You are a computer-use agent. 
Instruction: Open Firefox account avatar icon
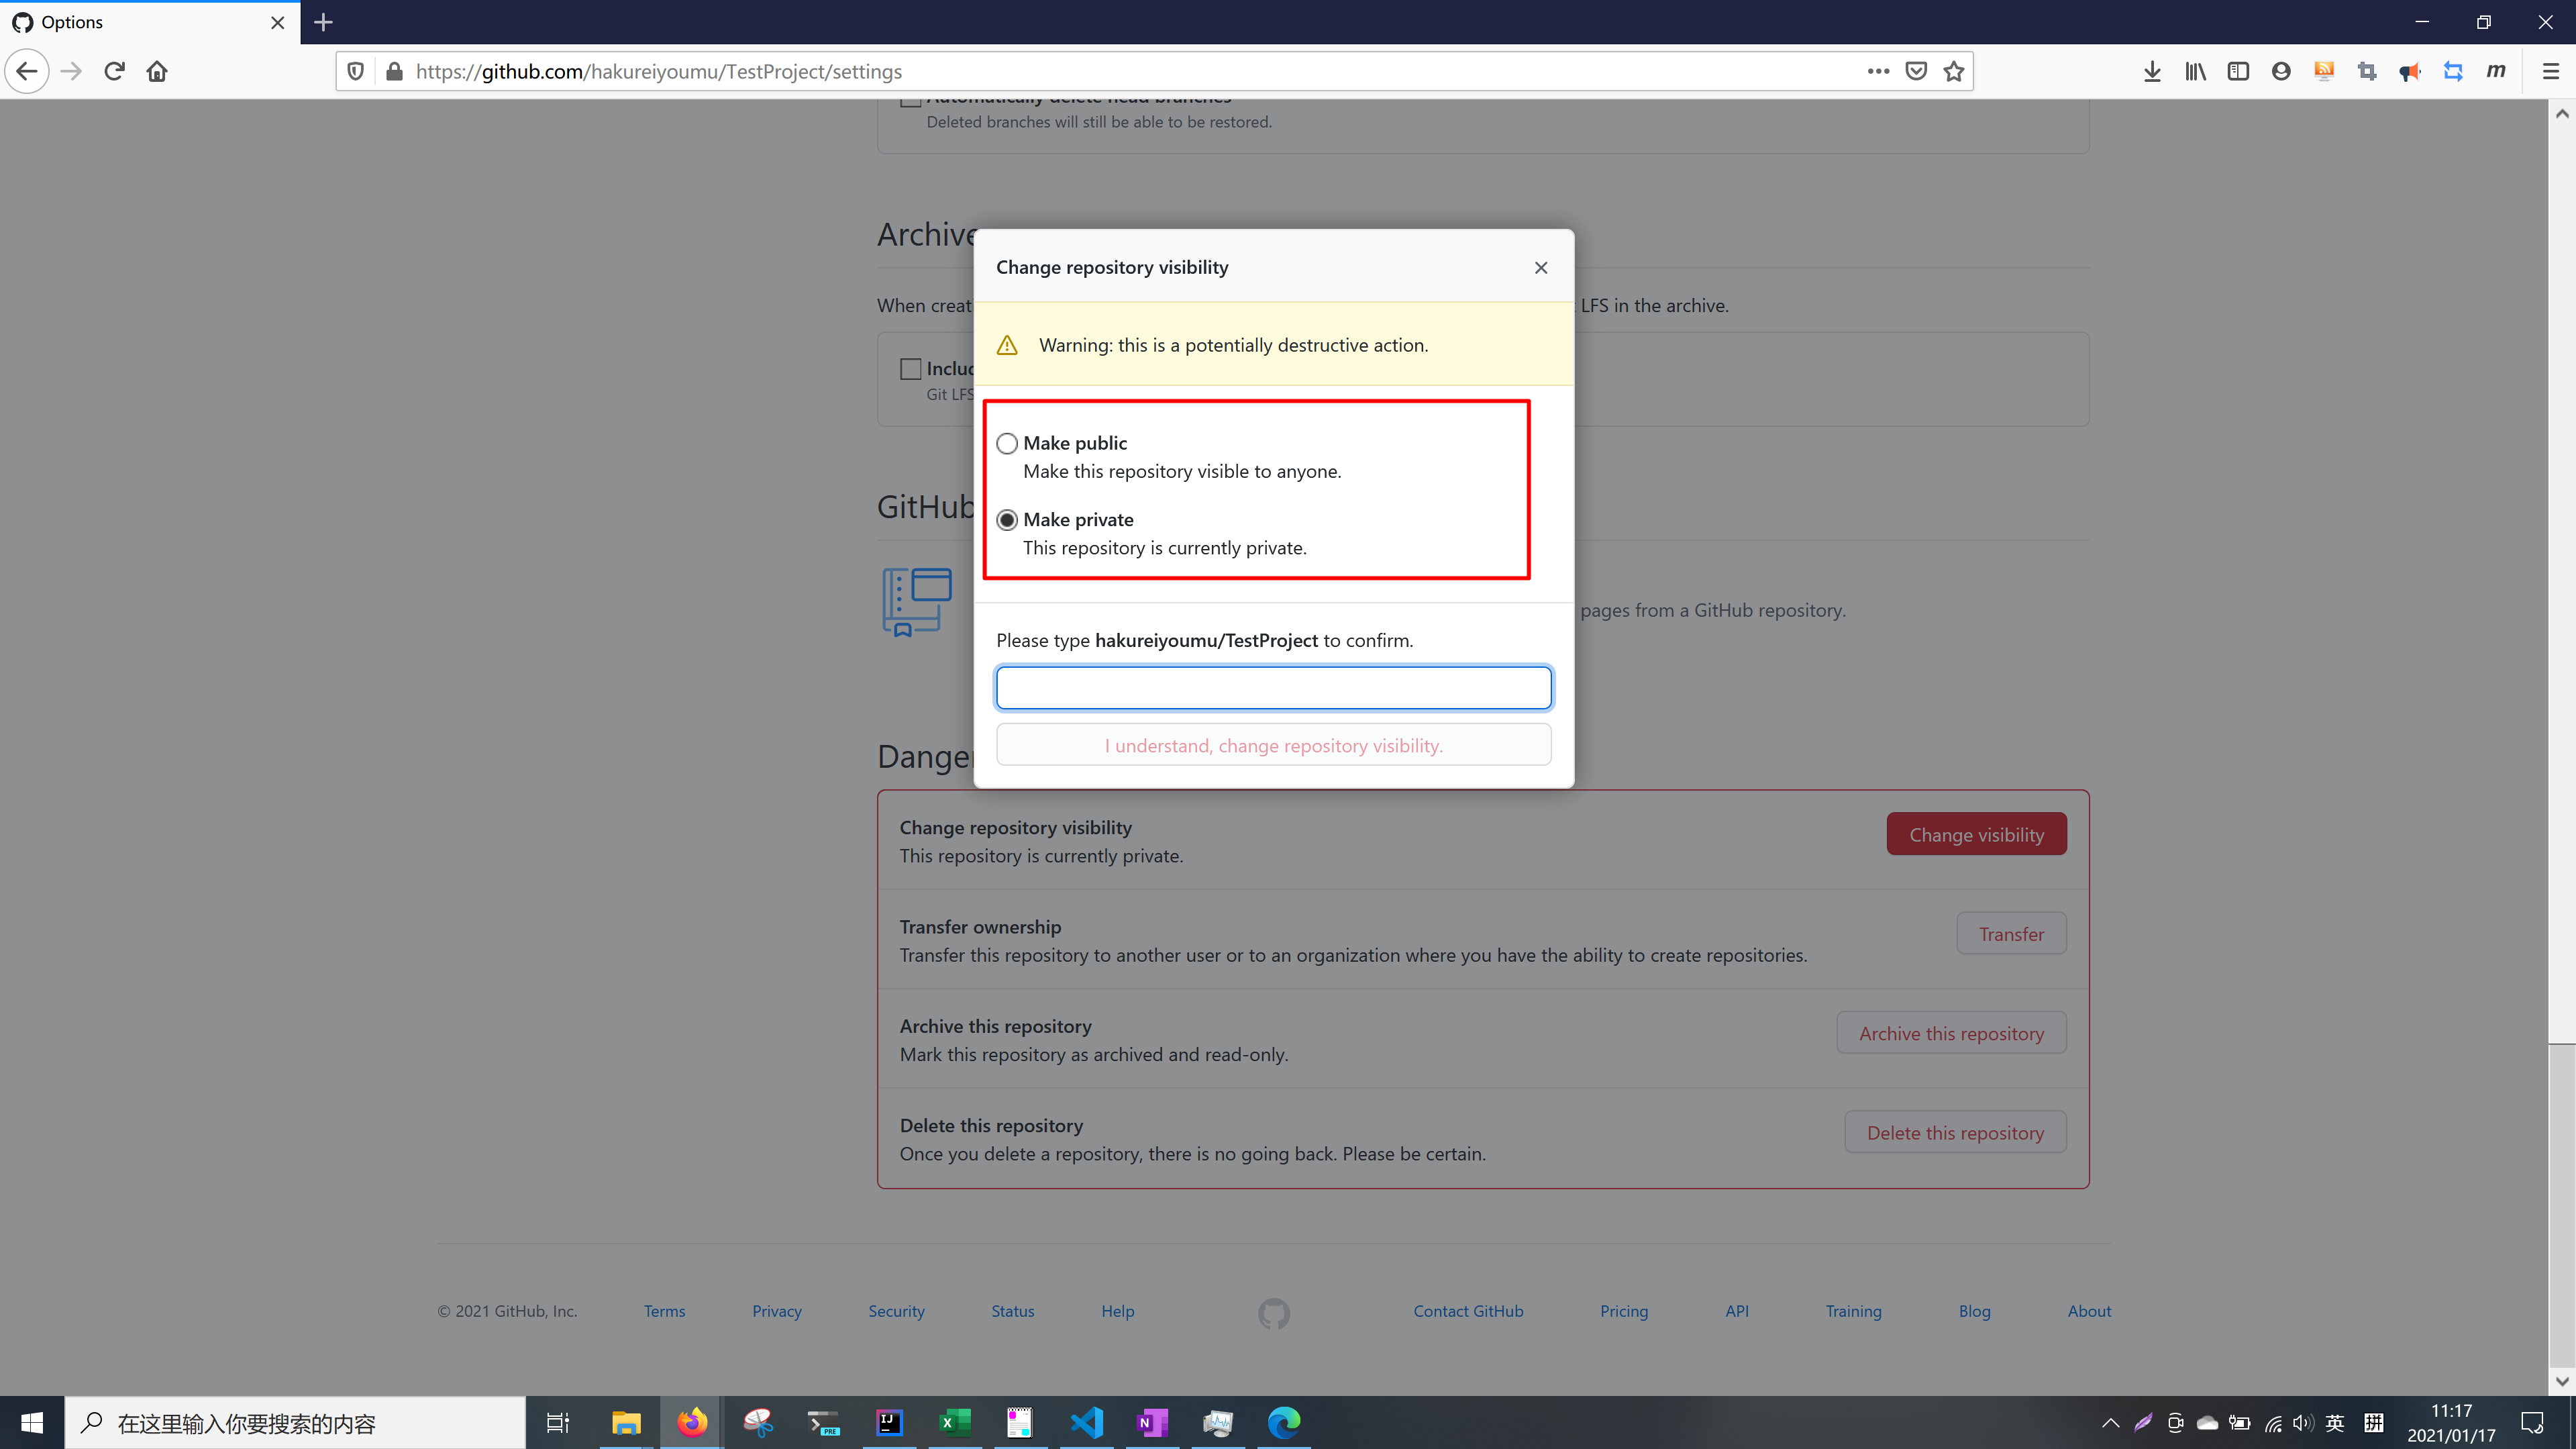pos(2281,71)
